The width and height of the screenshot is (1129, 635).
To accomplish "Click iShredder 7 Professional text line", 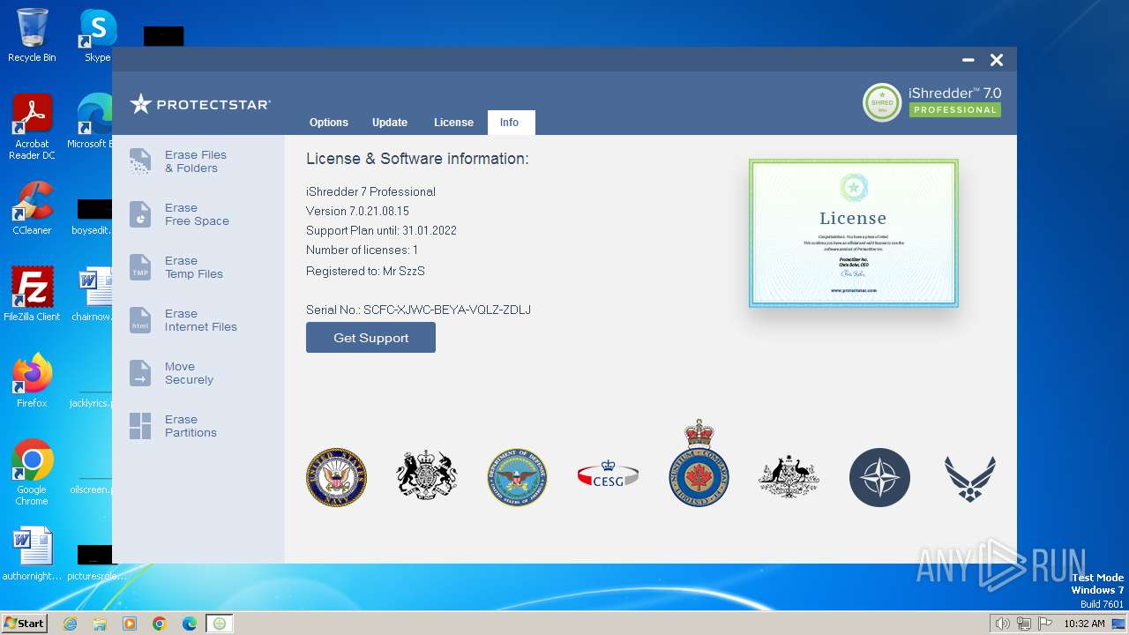I will (x=370, y=191).
